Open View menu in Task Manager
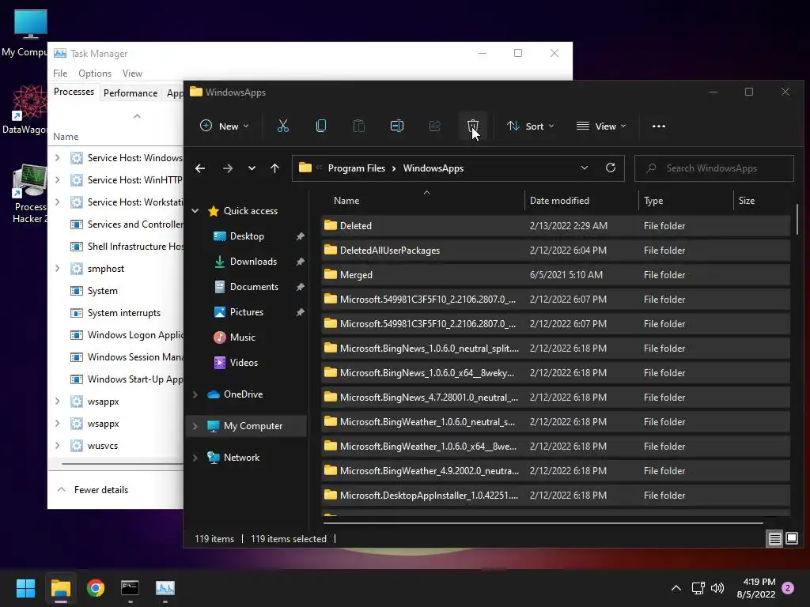The height and width of the screenshot is (607, 810). pyautogui.click(x=132, y=74)
